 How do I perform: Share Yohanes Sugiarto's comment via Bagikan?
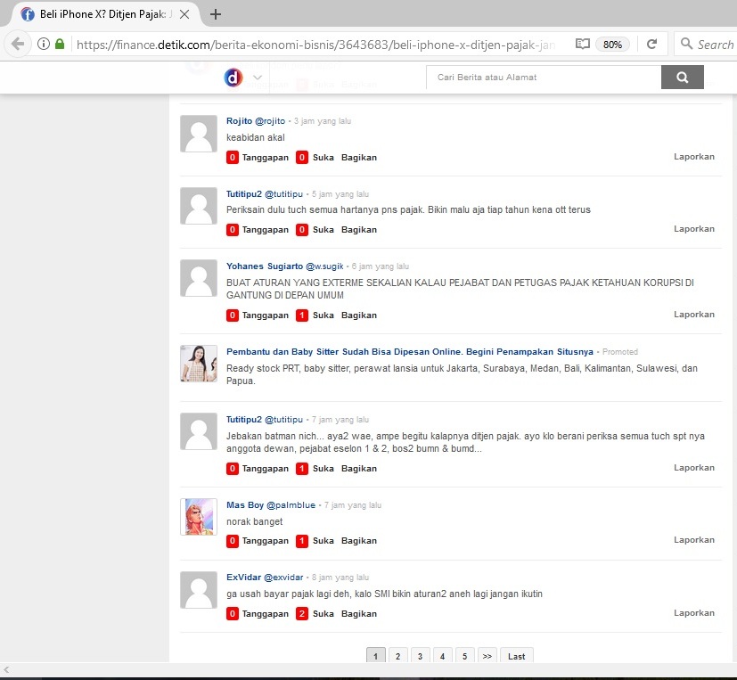point(358,315)
